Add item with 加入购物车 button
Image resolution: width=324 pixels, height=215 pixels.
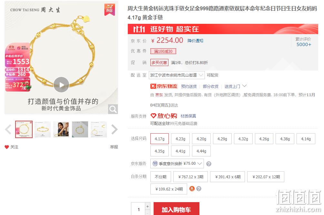coord(177,209)
